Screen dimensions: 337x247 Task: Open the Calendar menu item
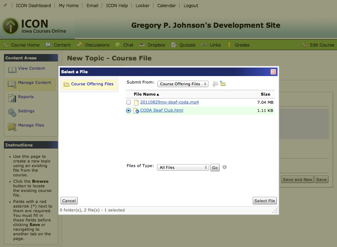point(166,5)
